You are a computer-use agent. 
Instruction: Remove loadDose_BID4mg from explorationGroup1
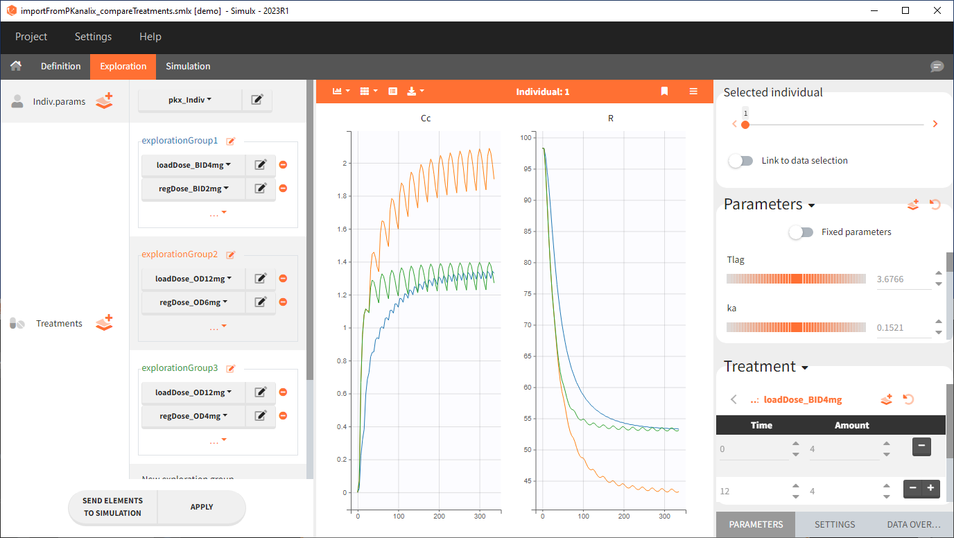[x=283, y=165]
